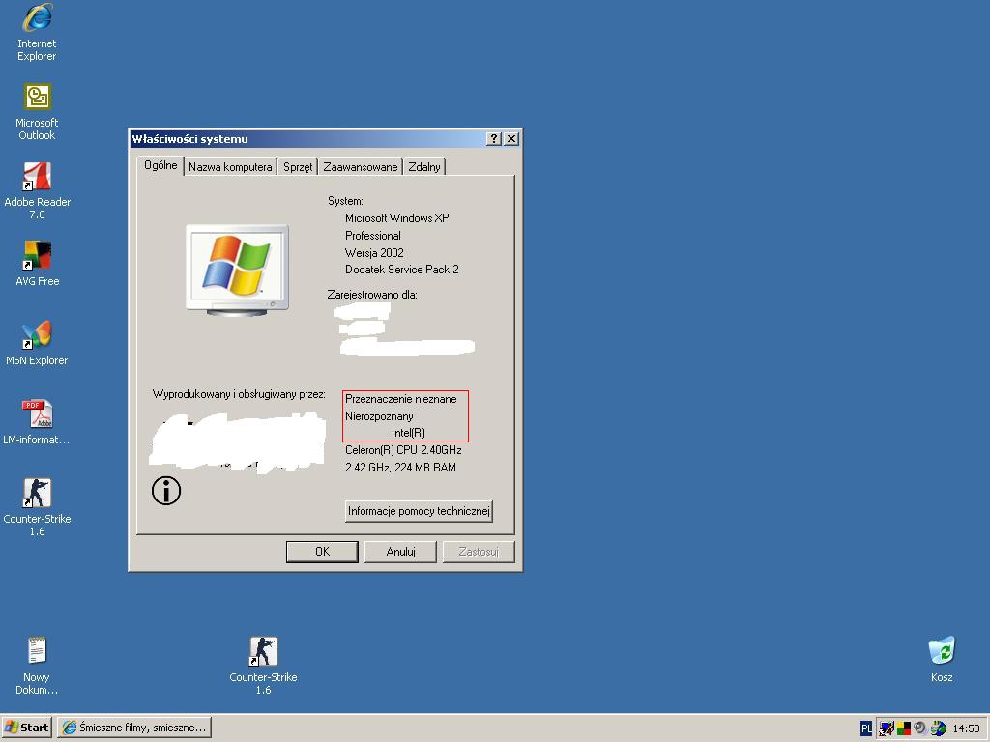The width and height of the screenshot is (990, 742).
Task: Click the 'Dodatek Service Pack 2' text
Action: coord(401,270)
